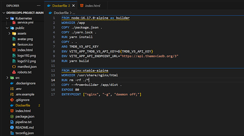This screenshot has height=136, width=244.
Task: Click the EXPLORER panel title
Action: (x=13, y=6)
